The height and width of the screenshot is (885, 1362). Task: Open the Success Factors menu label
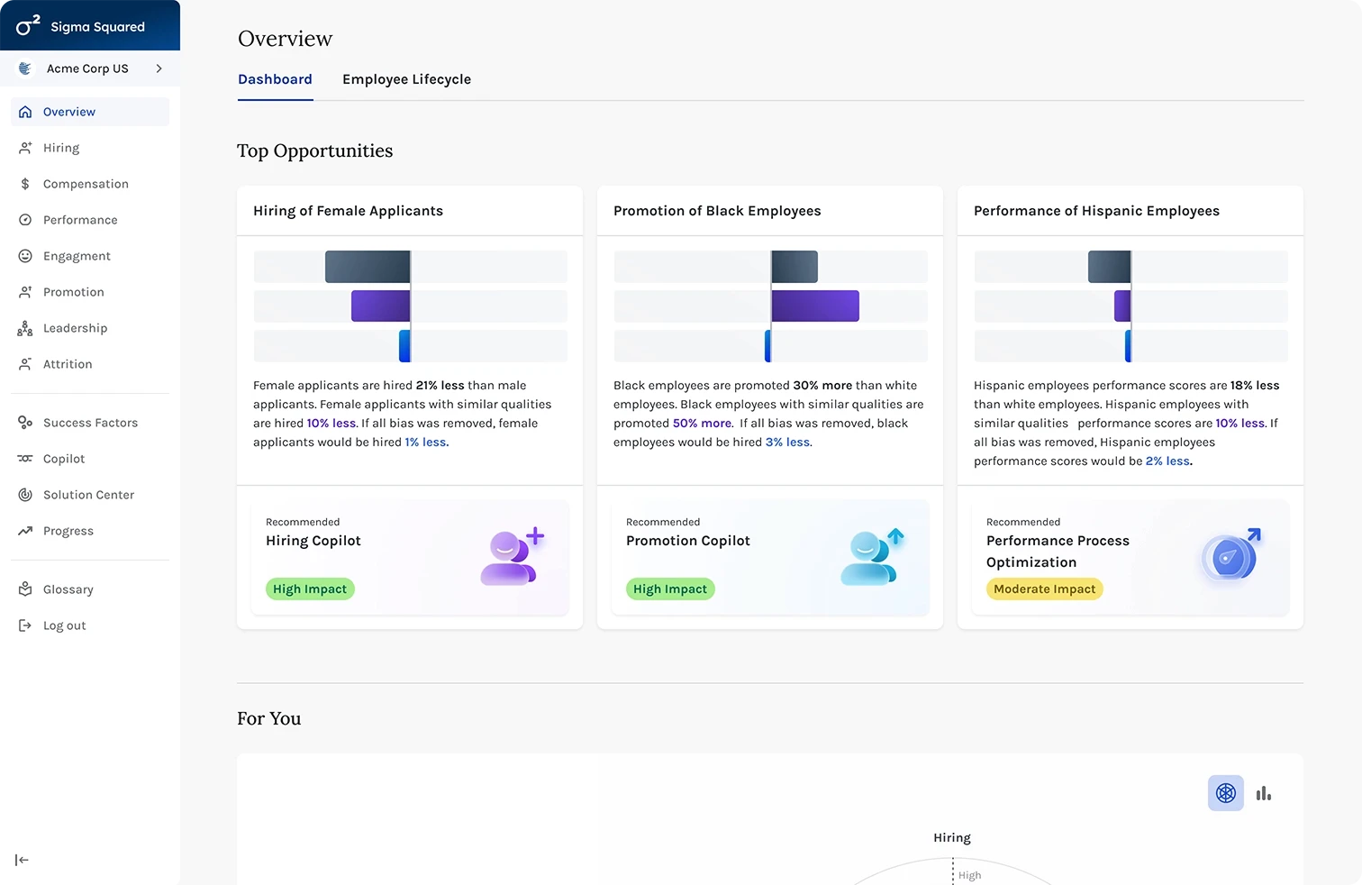[90, 423]
